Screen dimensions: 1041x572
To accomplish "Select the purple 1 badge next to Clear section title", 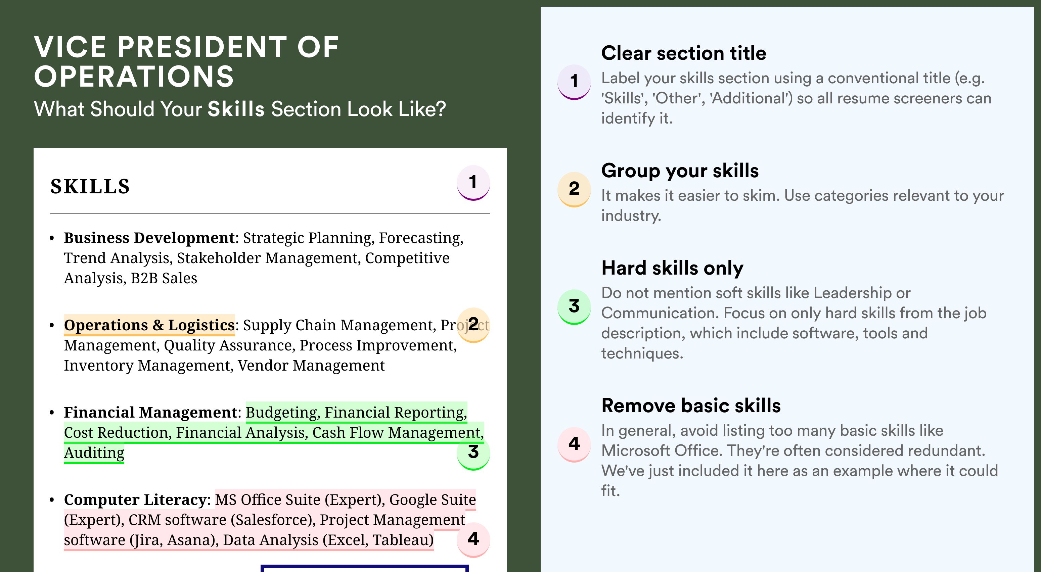I will [x=574, y=82].
